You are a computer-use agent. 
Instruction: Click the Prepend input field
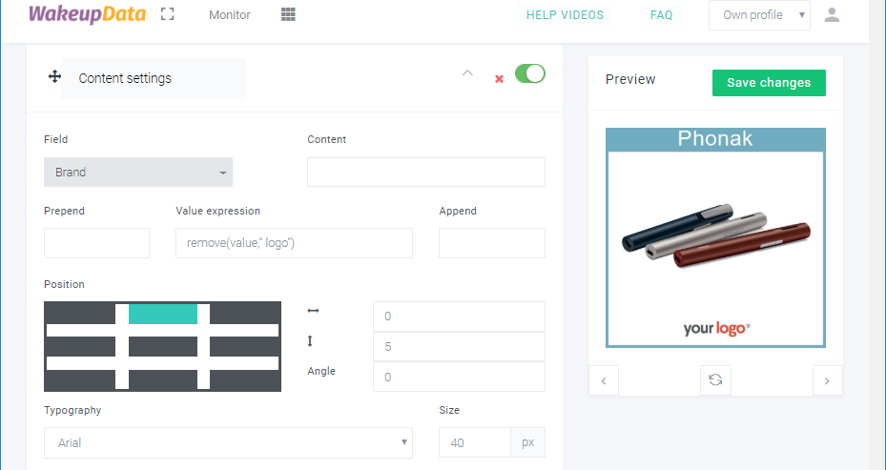tap(96, 243)
